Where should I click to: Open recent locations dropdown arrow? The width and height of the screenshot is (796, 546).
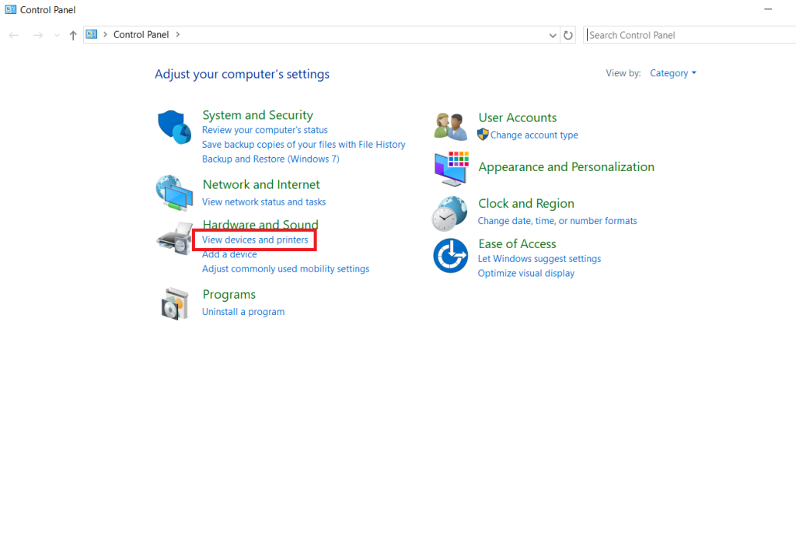(57, 35)
